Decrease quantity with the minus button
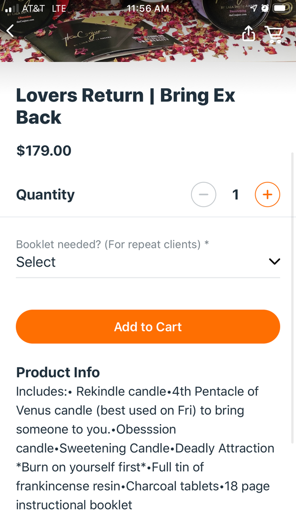Screen dimensions: 296x526 coord(203,195)
